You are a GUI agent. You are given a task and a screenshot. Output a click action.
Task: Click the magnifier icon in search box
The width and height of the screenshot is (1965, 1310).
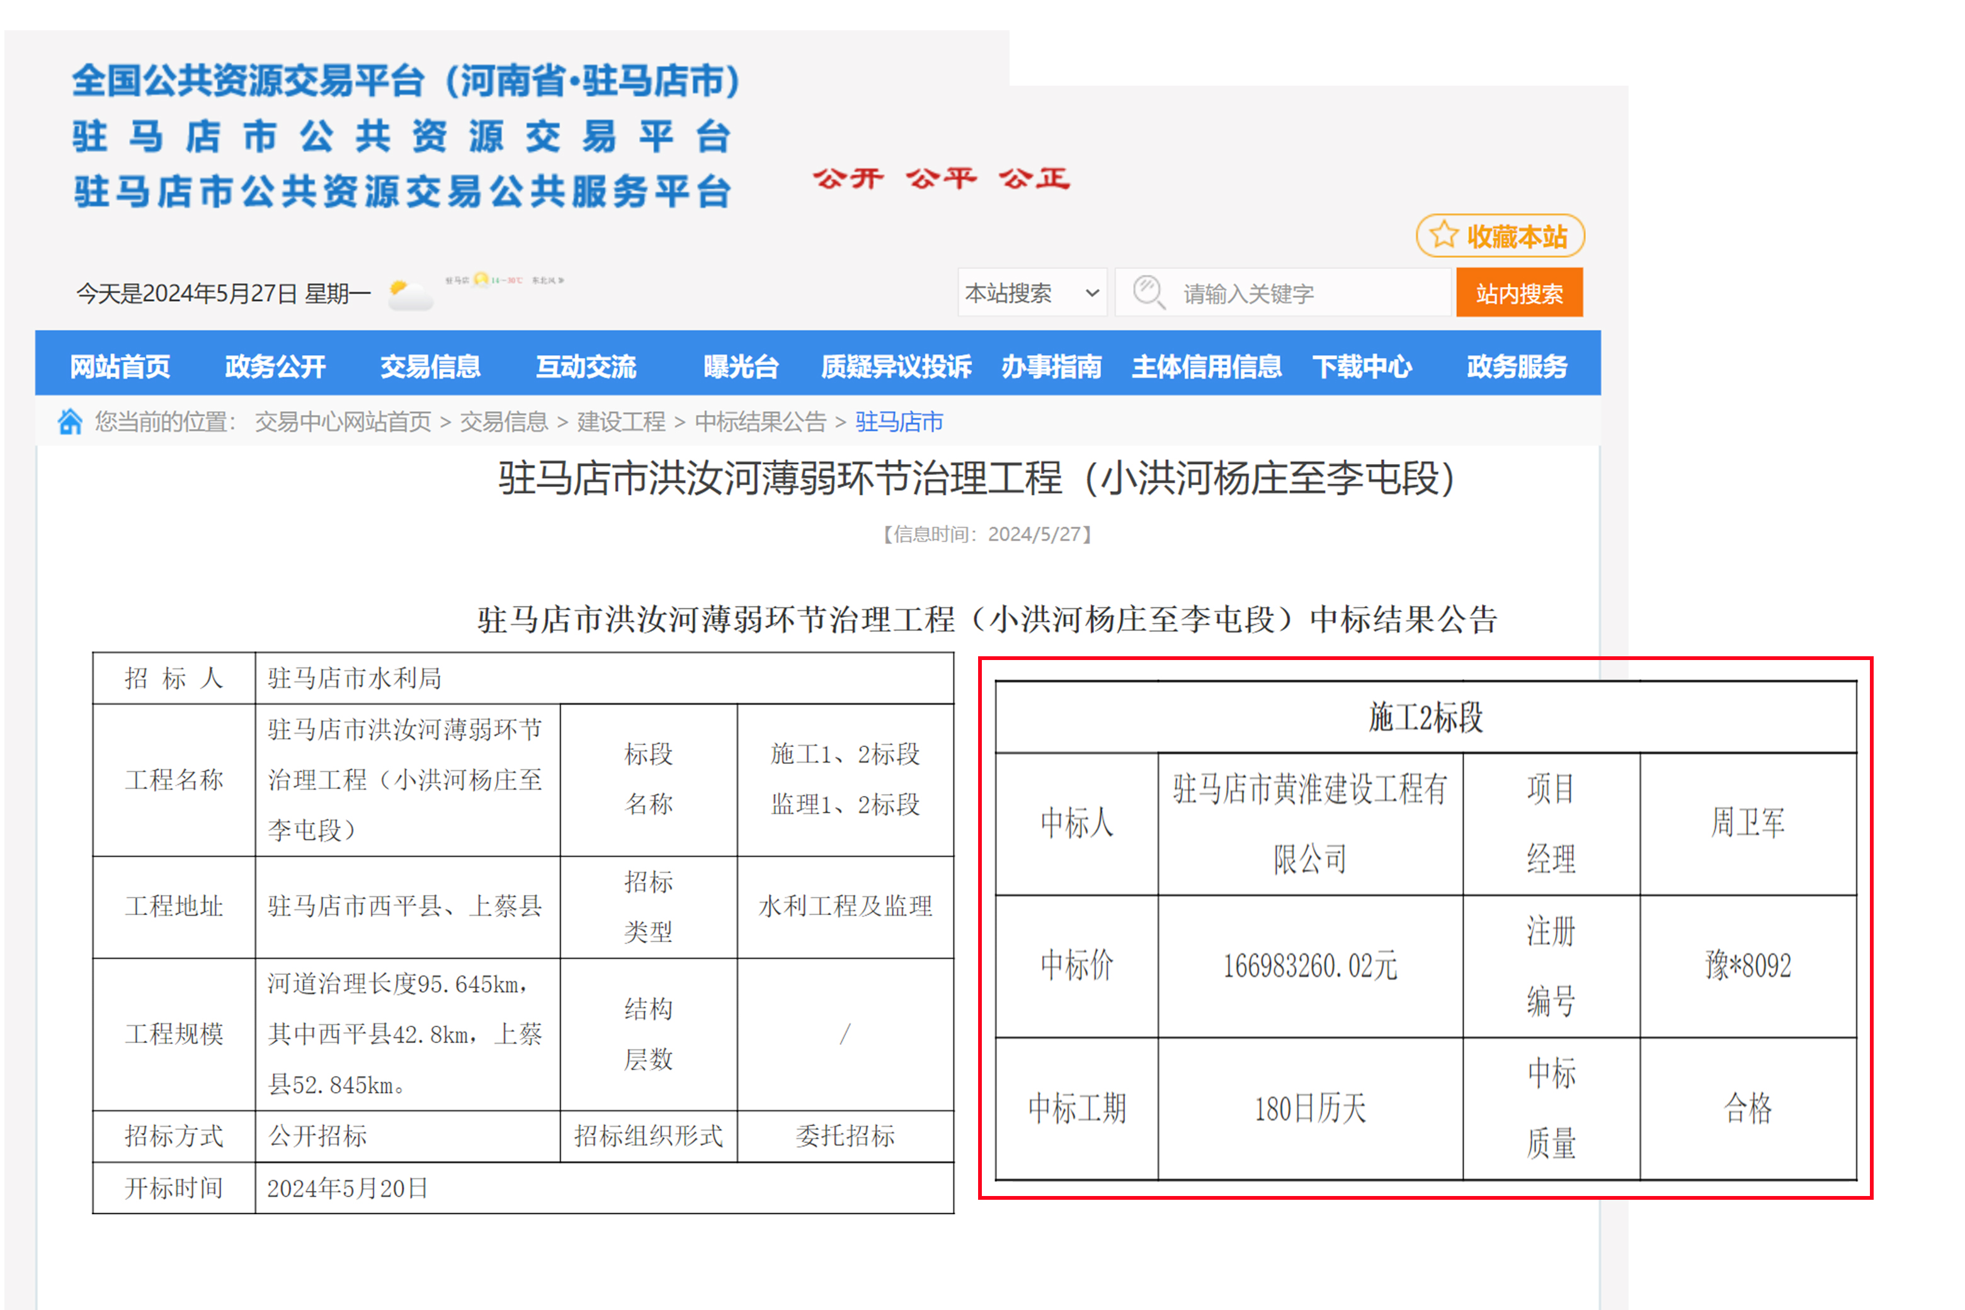tap(1149, 292)
